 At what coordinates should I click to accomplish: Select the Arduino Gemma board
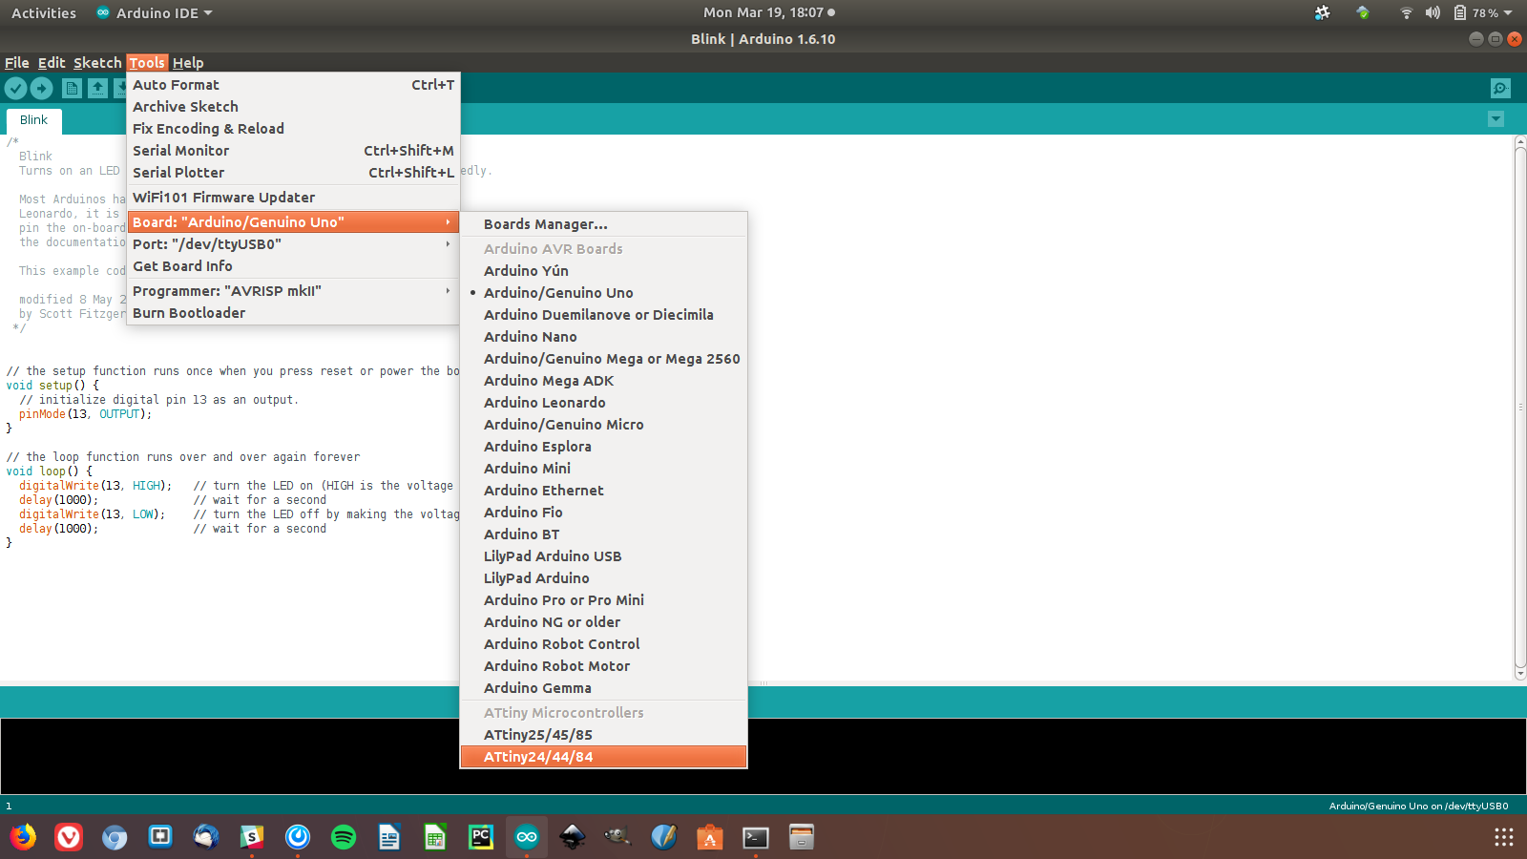pos(603,688)
